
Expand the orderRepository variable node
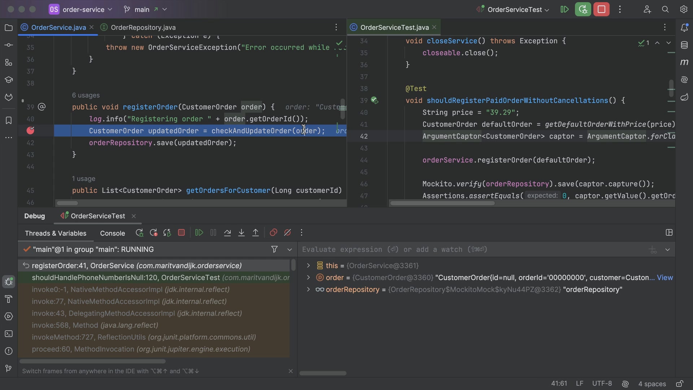pyautogui.click(x=308, y=290)
